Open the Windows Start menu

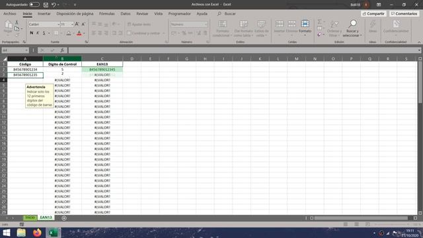pos(7,233)
